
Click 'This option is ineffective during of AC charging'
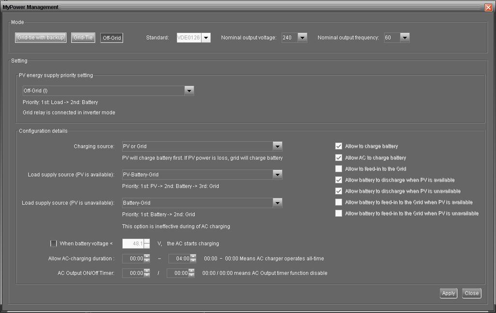pyautogui.click(x=176, y=226)
